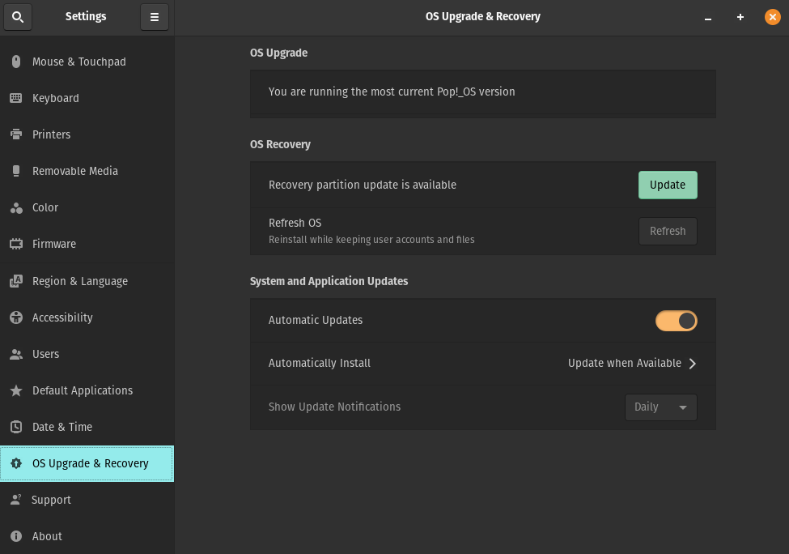Click the Keyboard icon in sidebar

16,98
